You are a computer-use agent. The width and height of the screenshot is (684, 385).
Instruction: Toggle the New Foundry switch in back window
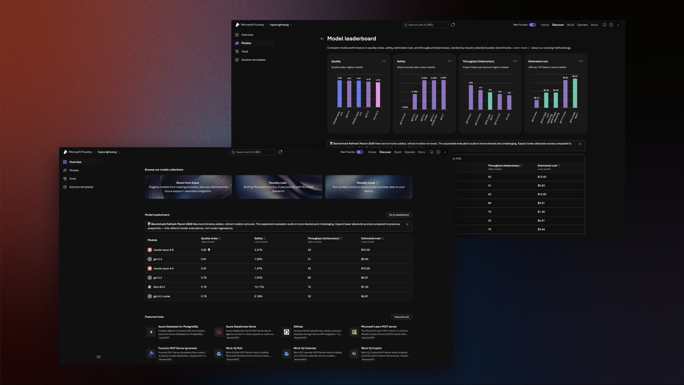point(532,25)
